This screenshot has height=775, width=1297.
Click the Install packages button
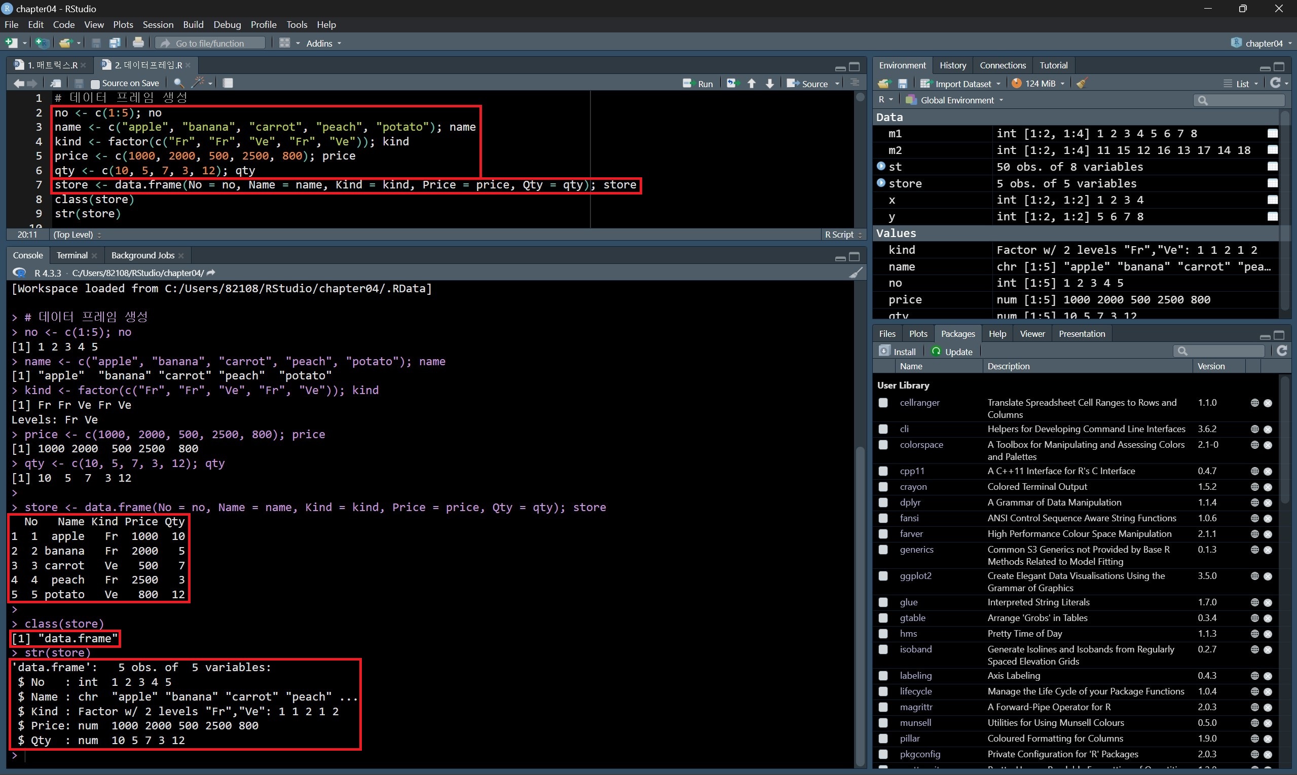click(x=898, y=352)
